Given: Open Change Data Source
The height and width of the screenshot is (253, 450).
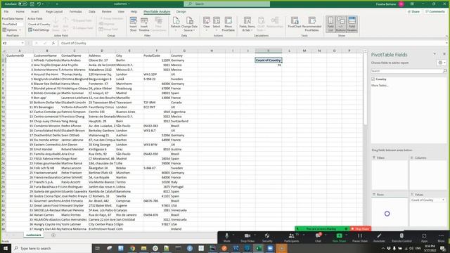Looking at the screenshot, I should (189, 24).
